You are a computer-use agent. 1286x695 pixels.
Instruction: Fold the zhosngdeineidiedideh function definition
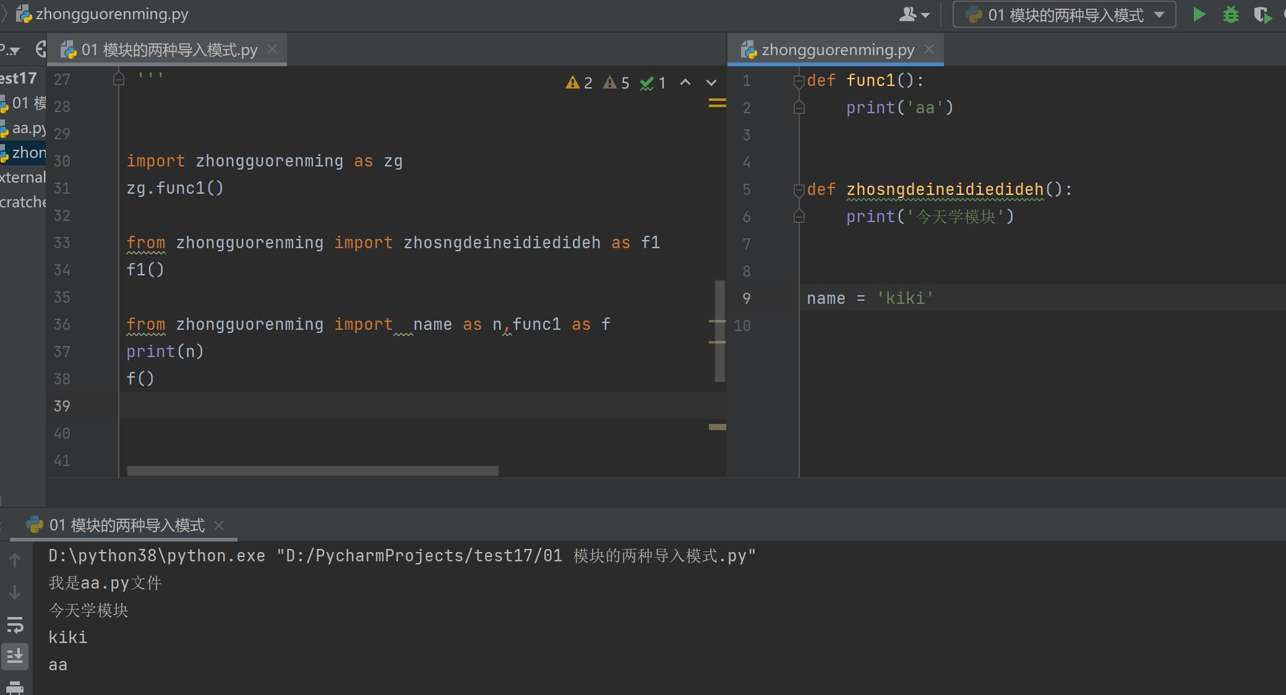tap(799, 189)
